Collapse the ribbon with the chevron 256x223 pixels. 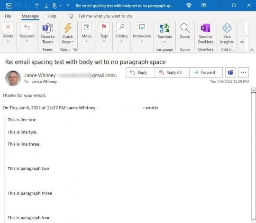click(x=252, y=50)
